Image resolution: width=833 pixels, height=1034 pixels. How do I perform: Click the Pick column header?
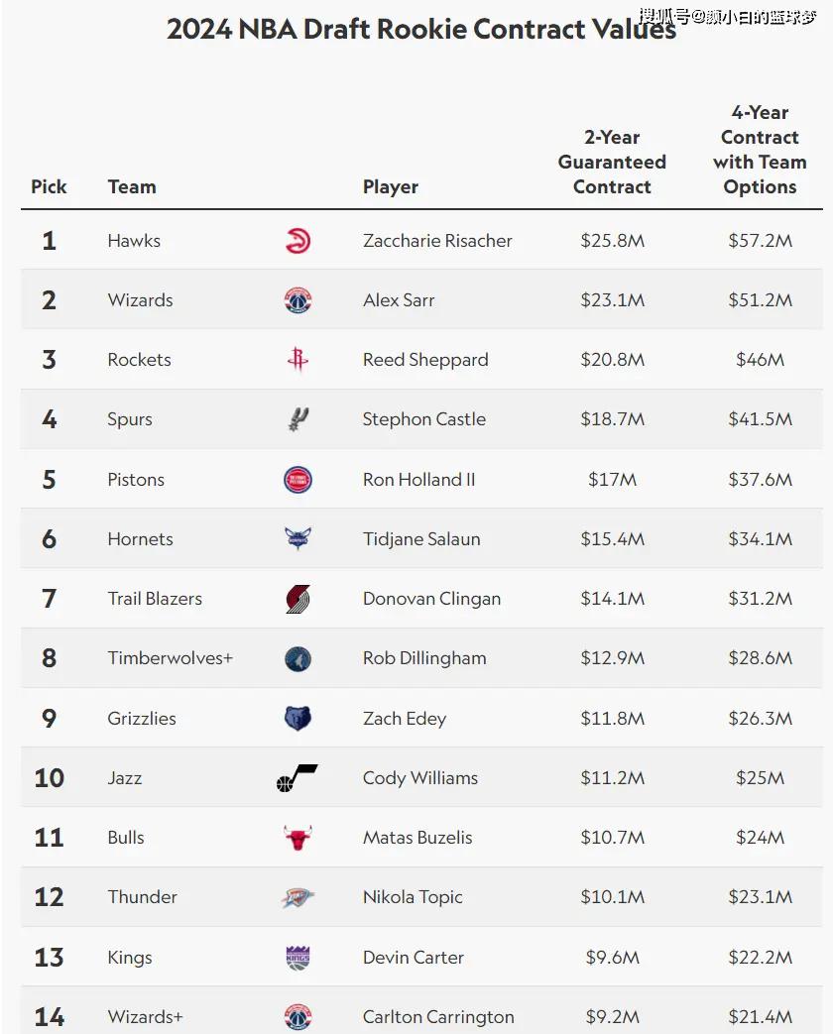tap(49, 186)
